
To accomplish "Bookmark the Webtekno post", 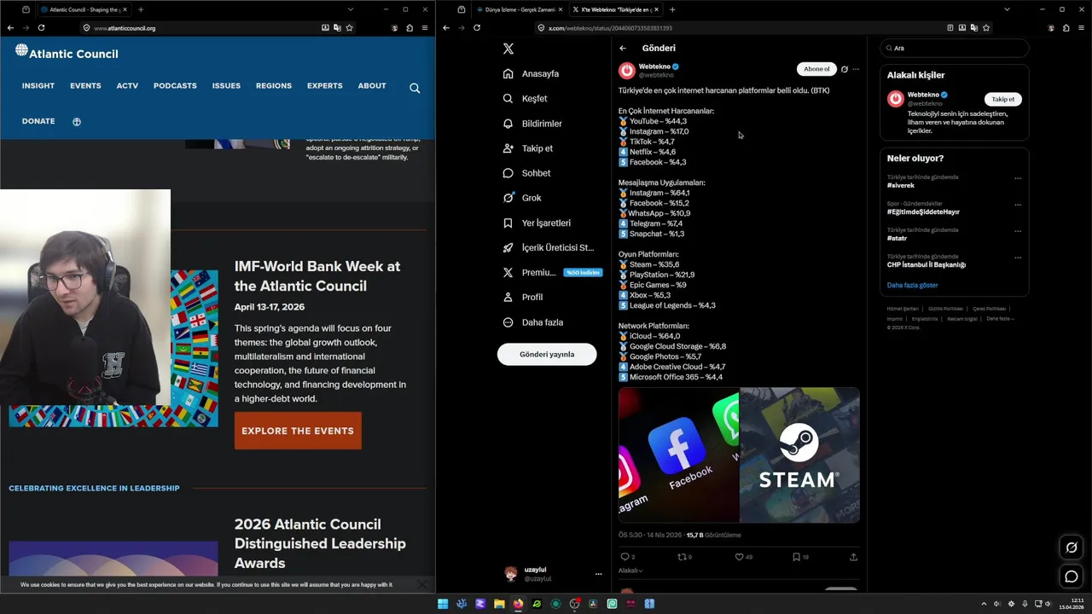I will (x=796, y=557).
